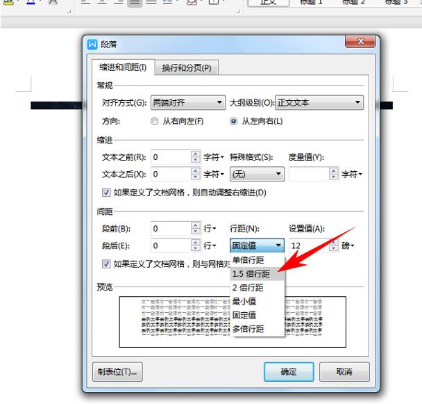Screen dimensions: 422x404
Task: Click the 文本之后(X) input field
Action: point(171,174)
